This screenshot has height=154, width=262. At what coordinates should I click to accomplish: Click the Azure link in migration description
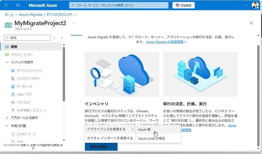pos(232,125)
